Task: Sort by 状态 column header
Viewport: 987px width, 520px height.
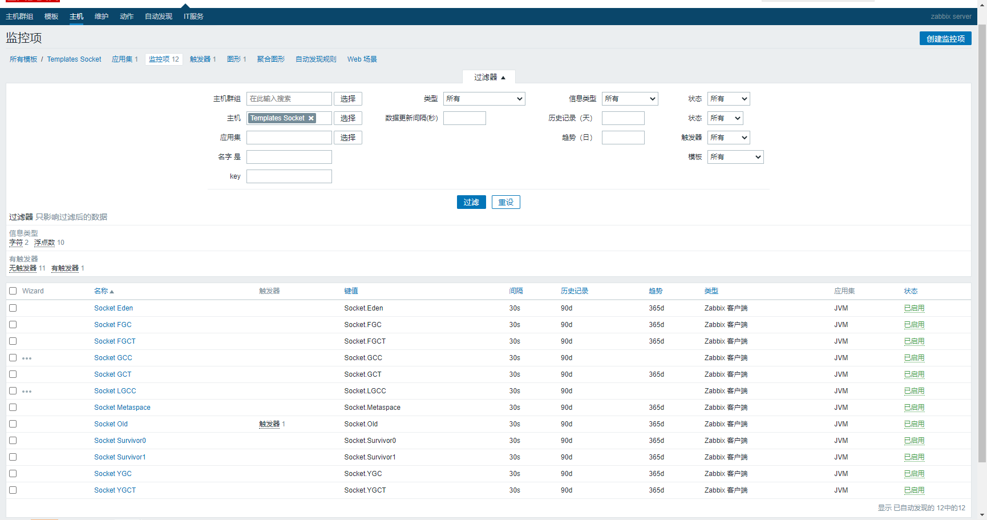Action: click(x=911, y=291)
